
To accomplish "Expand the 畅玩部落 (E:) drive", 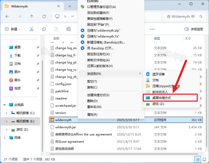I will point(6,121).
